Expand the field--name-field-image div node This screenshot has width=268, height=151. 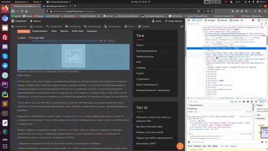click(205, 53)
